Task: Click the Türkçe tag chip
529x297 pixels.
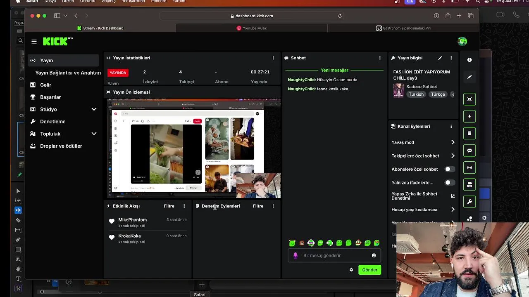Action: (438, 94)
